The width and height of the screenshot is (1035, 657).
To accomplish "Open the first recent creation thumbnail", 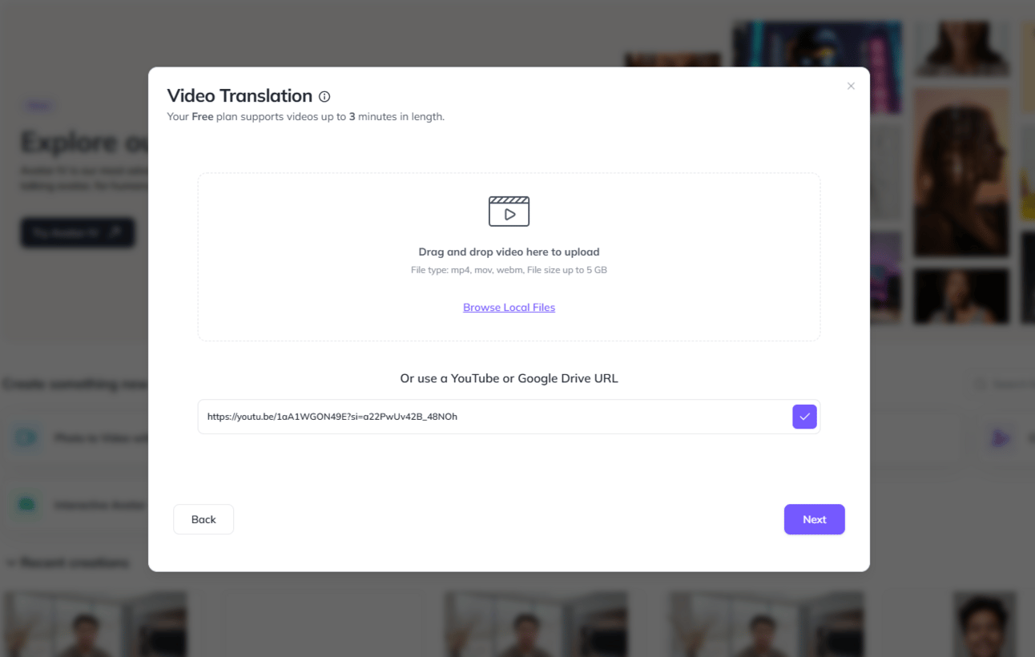I will (95, 624).
